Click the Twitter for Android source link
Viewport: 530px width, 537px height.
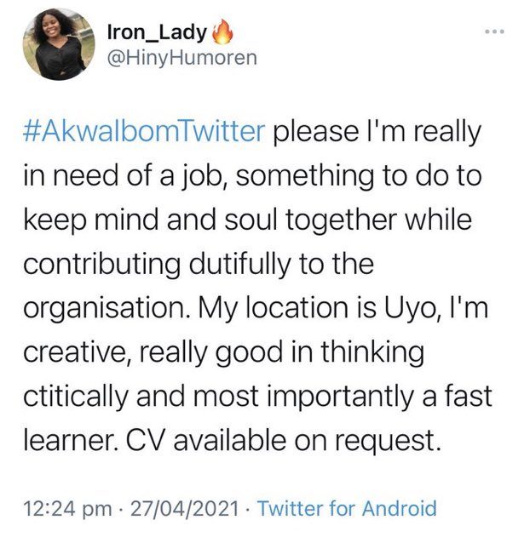point(347,508)
